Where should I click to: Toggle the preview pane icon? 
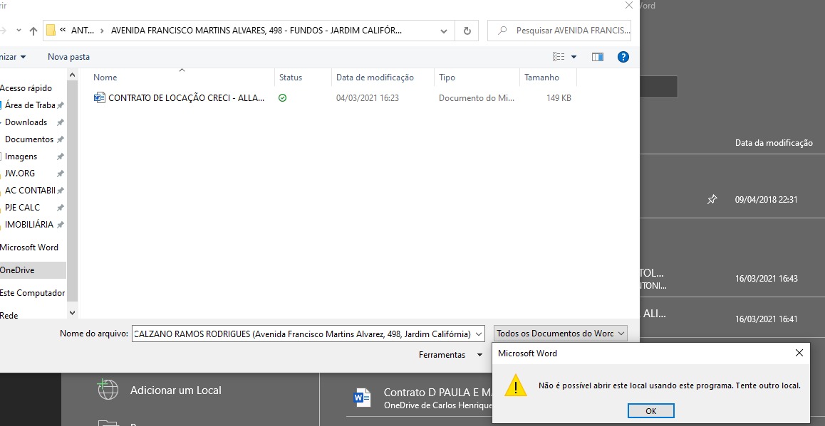pos(597,57)
